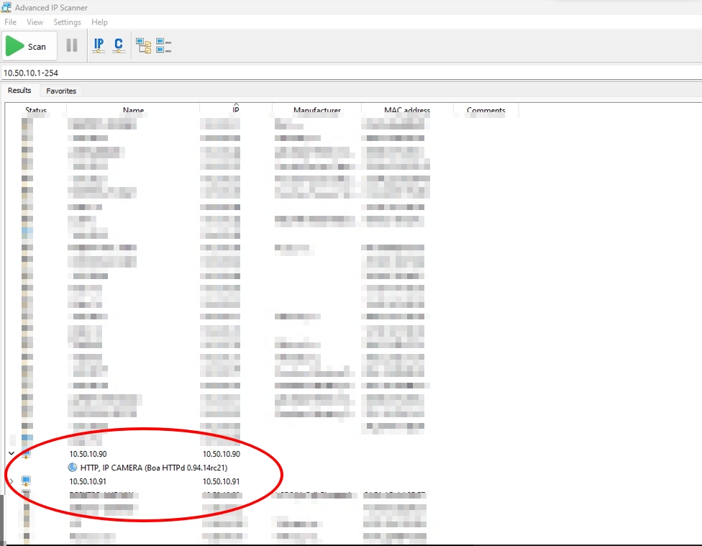Open the View menu
This screenshot has width=702, height=546.
click(x=35, y=22)
